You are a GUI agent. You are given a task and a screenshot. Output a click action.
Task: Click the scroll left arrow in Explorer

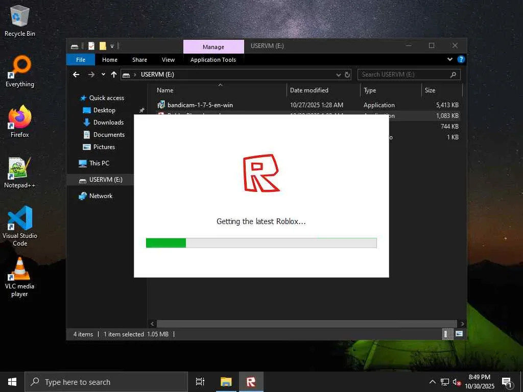pyautogui.click(x=152, y=324)
